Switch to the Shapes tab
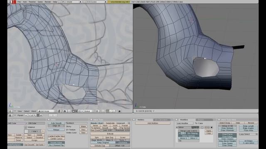266x149 pixels. point(204,120)
